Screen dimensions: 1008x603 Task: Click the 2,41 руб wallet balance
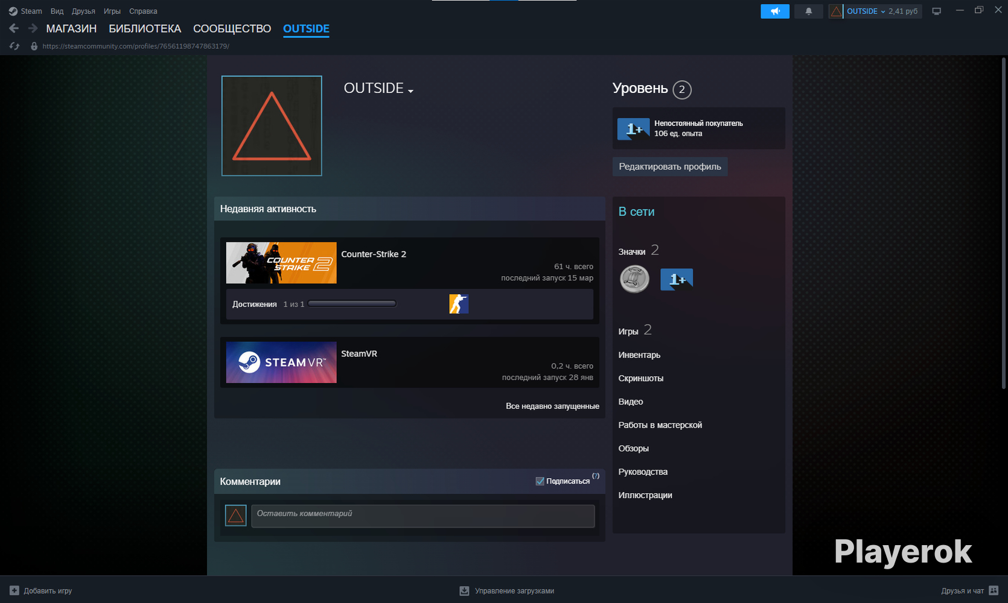tap(903, 11)
